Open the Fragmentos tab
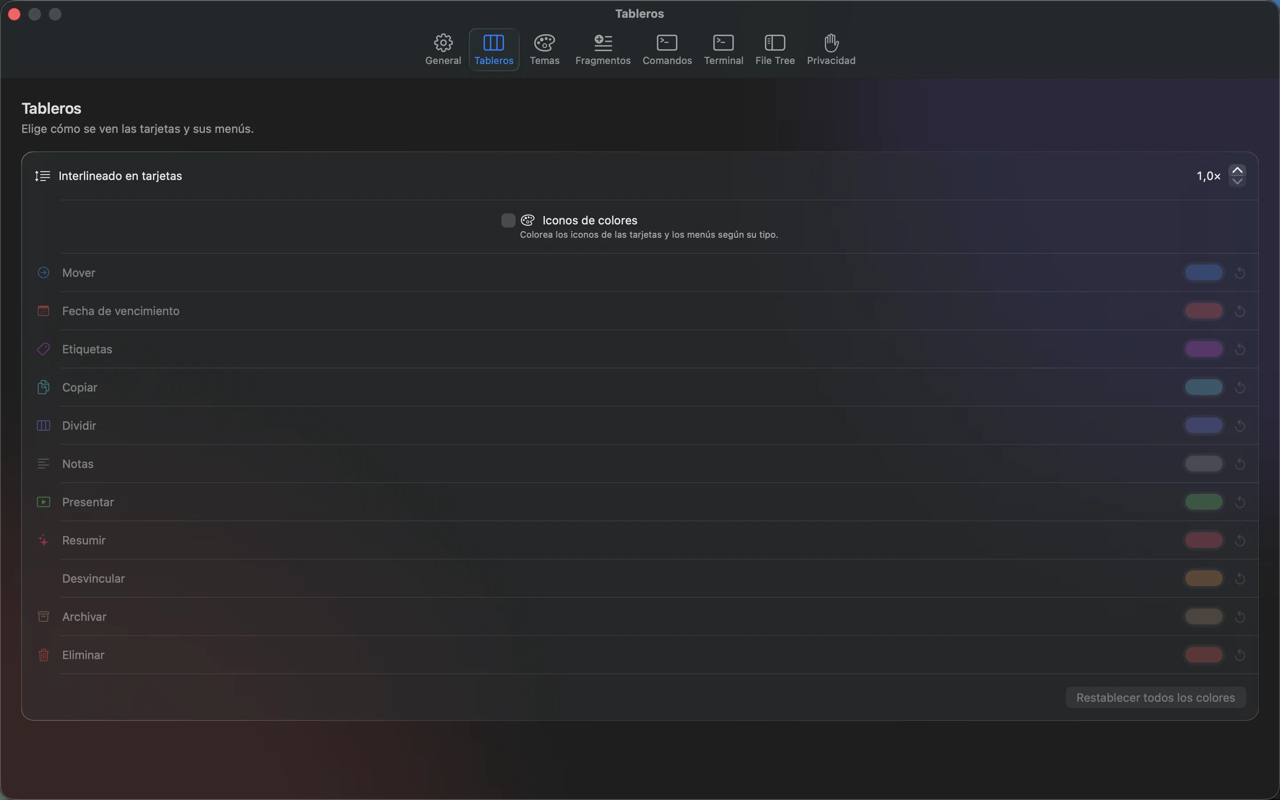1280x800 pixels. point(603,50)
